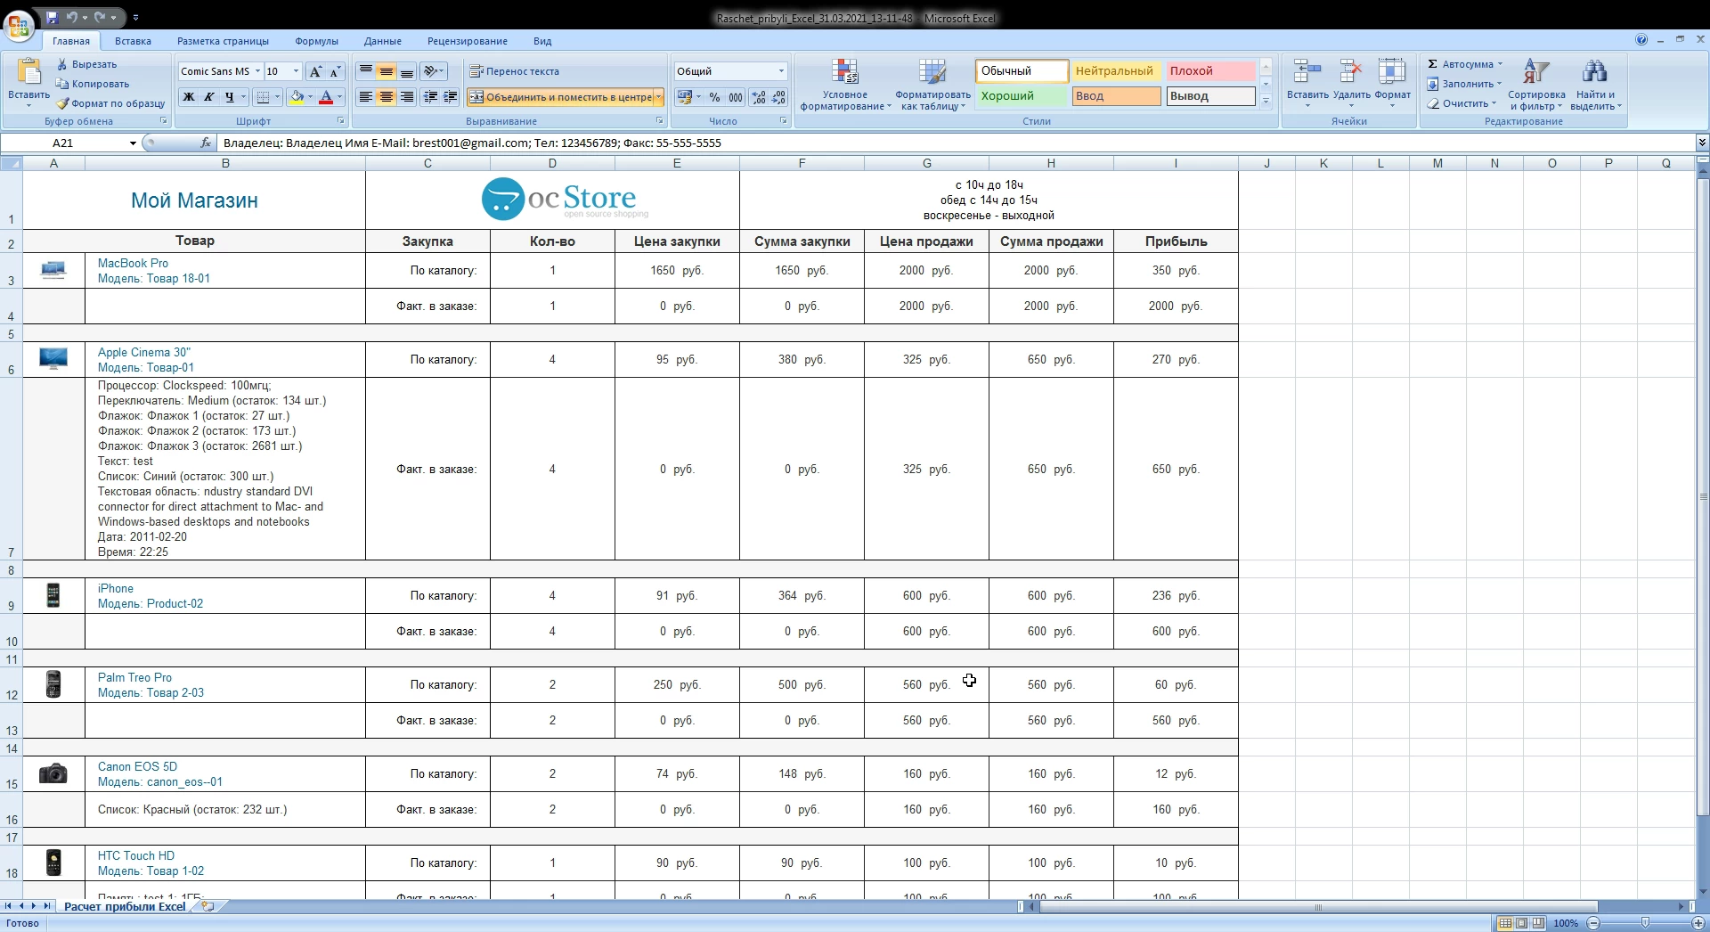This screenshot has width=1710, height=932.
Task: Apply the comma style (000) format
Action: click(x=736, y=97)
